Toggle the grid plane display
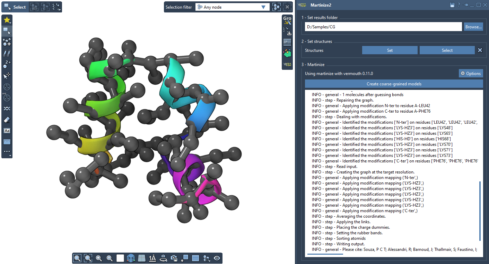Viewport: 489px width, 264px height. [x=142, y=258]
